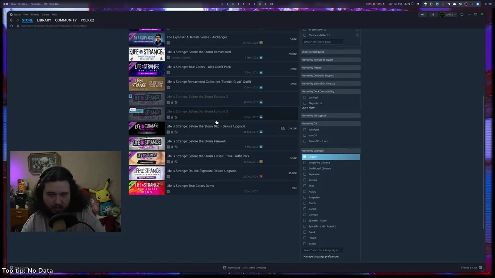Screen dimensions: 495x278
Task: Click Learn More under Deck Compatibility
Action: (308, 108)
